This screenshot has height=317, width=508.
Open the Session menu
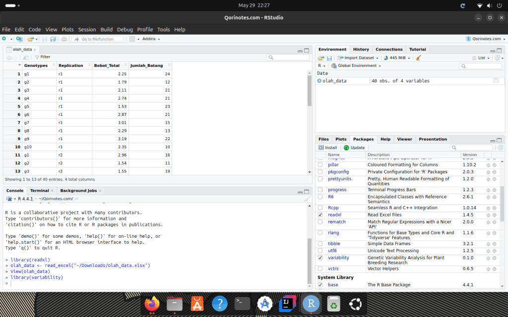point(87,30)
